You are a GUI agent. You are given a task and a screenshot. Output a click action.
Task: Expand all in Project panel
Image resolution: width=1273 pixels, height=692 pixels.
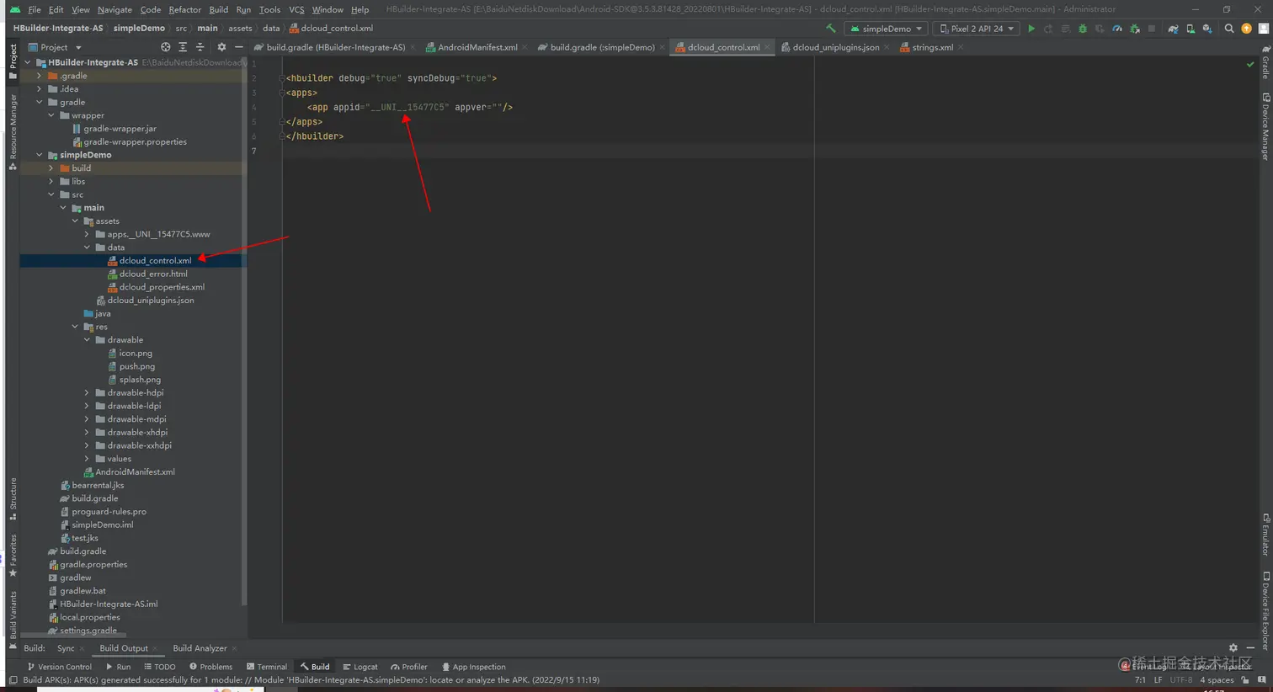[183, 47]
